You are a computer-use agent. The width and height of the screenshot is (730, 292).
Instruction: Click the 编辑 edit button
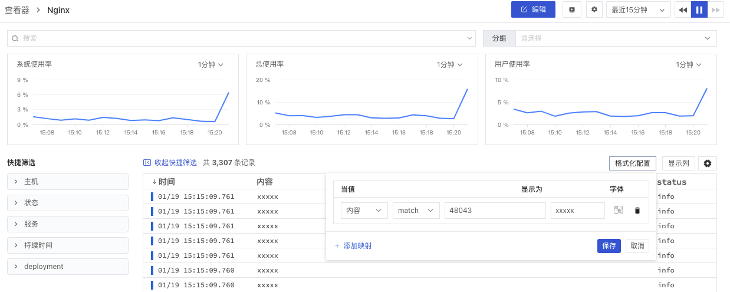[533, 9]
